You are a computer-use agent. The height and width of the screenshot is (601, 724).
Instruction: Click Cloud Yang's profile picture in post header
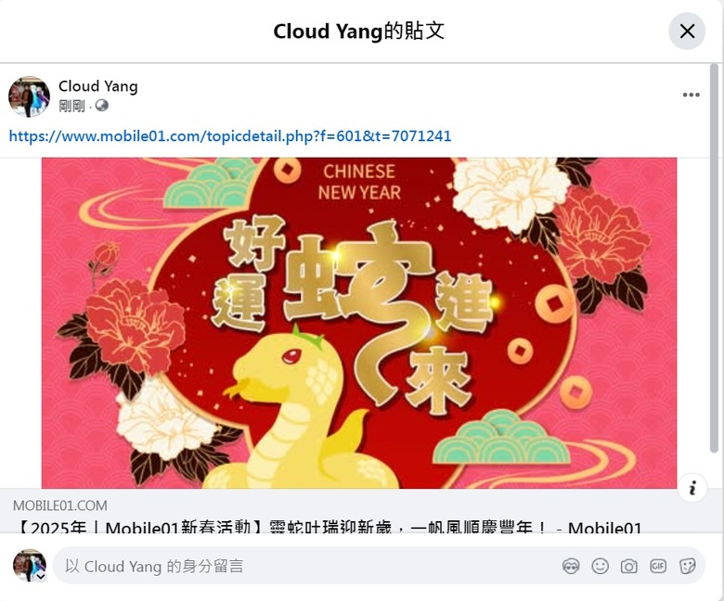point(29,96)
